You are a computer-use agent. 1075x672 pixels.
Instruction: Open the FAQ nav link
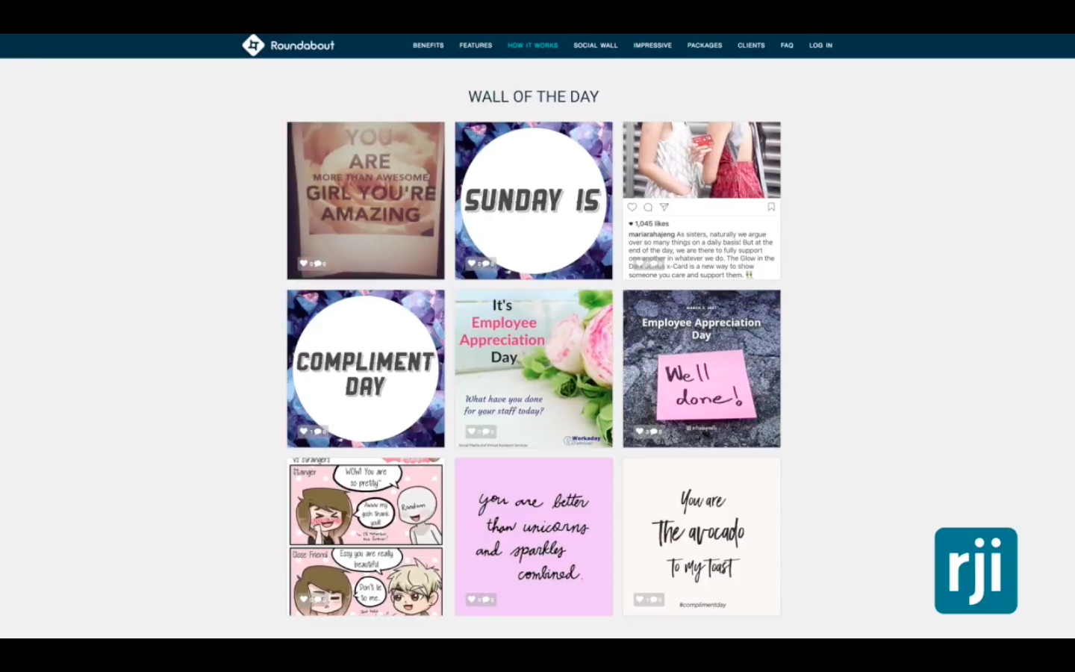[x=787, y=46]
